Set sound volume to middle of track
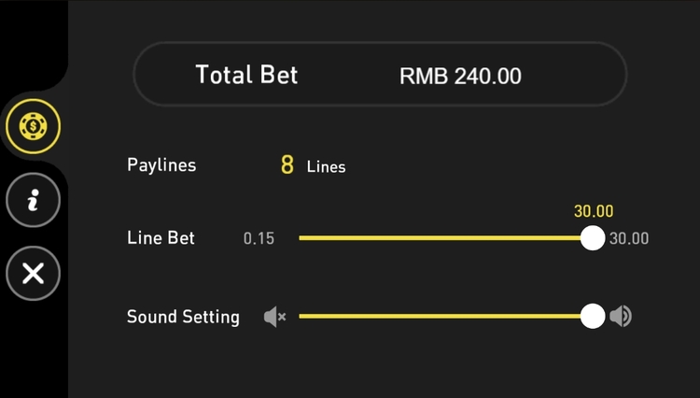 pyautogui.click(x=446, y=317)
